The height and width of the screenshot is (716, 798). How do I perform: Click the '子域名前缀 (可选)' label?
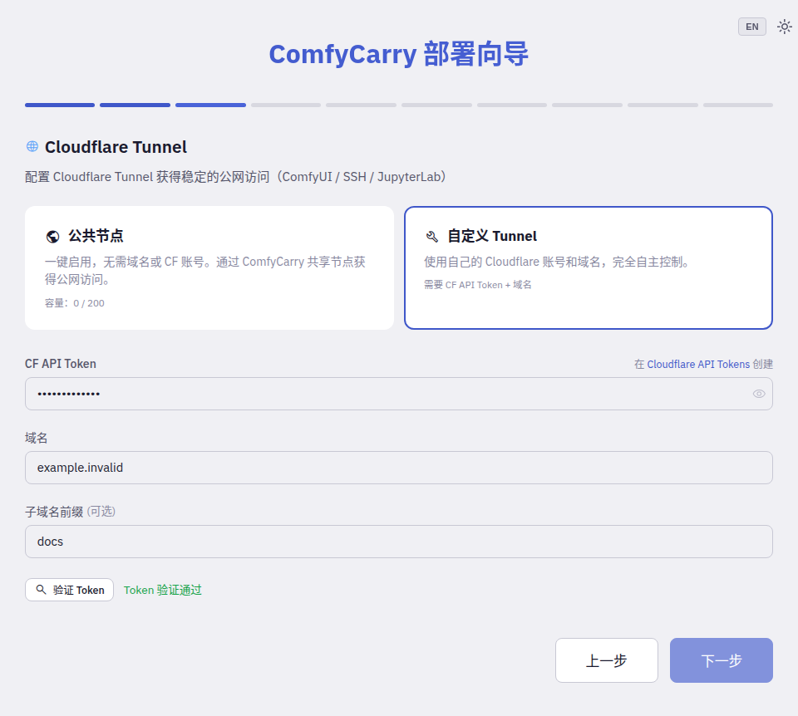70,512
